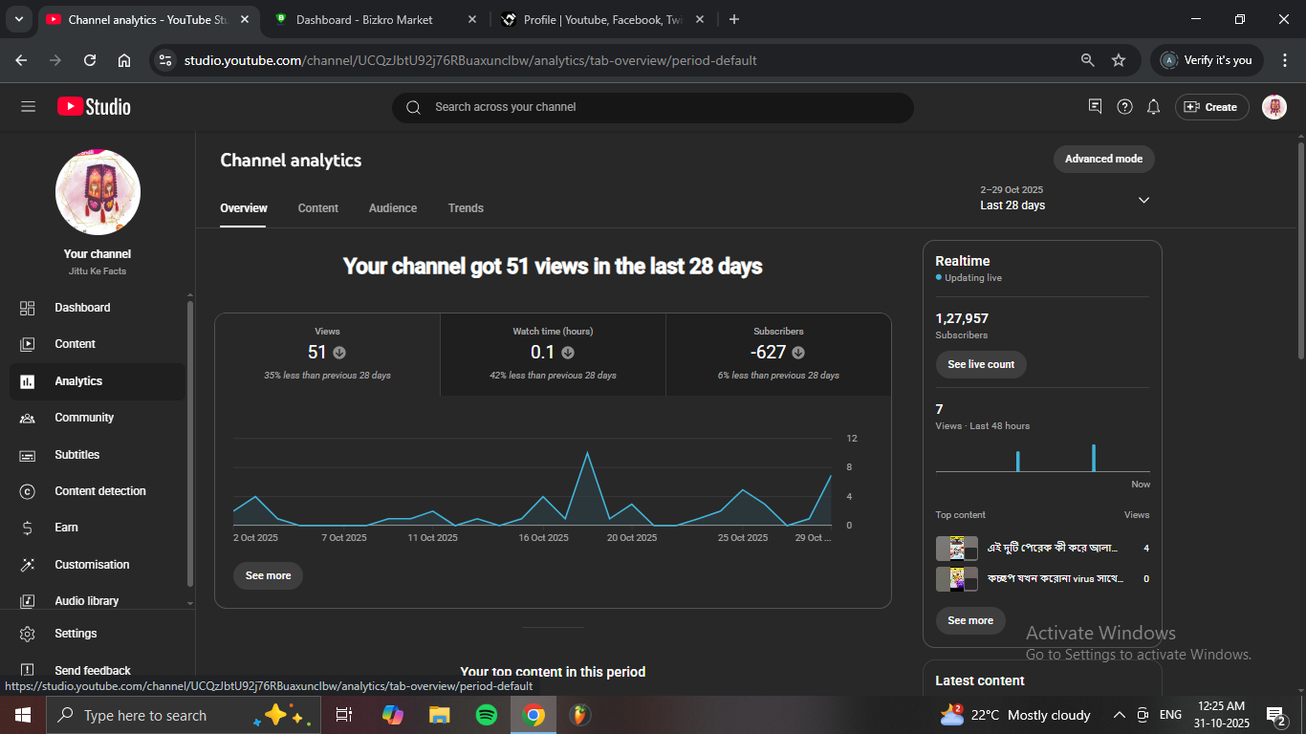Open the browser tab list chevron
The image size is (1306, 734).
coord(18,19)
